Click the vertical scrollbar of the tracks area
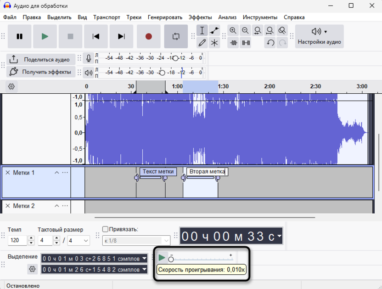382x289 pixels. coord(379,162)
